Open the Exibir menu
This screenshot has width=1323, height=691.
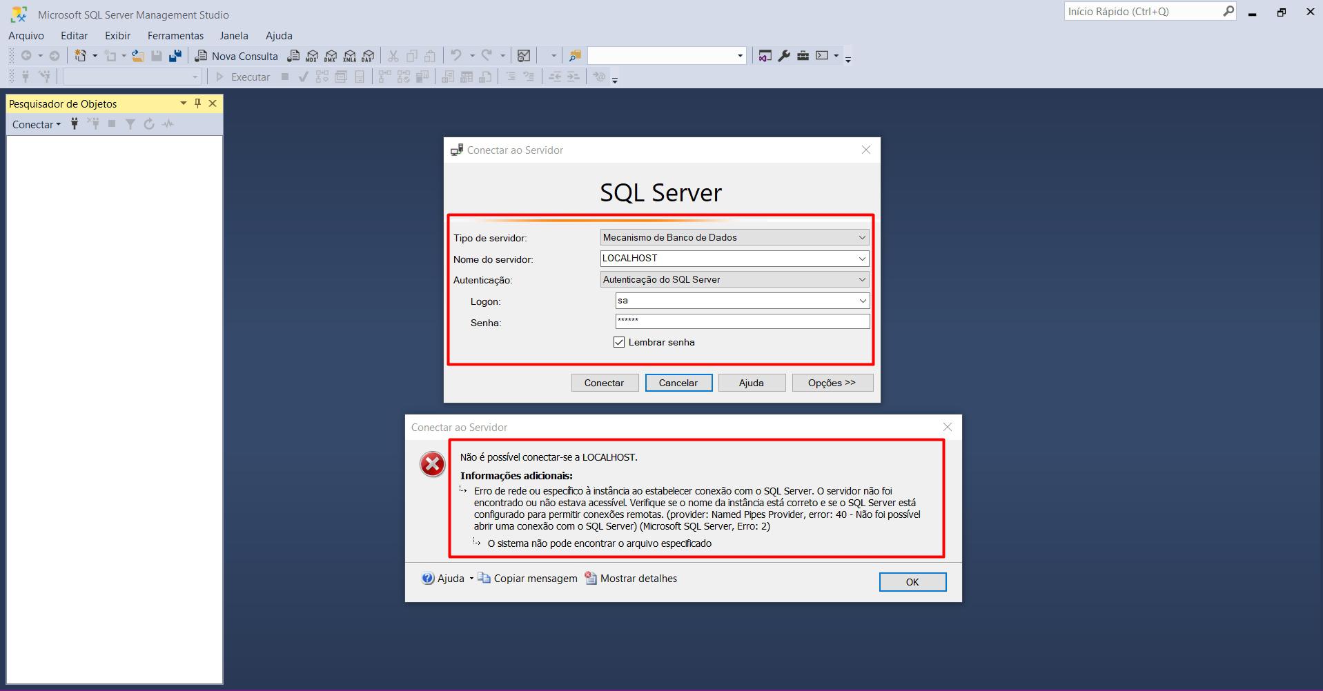117,36
